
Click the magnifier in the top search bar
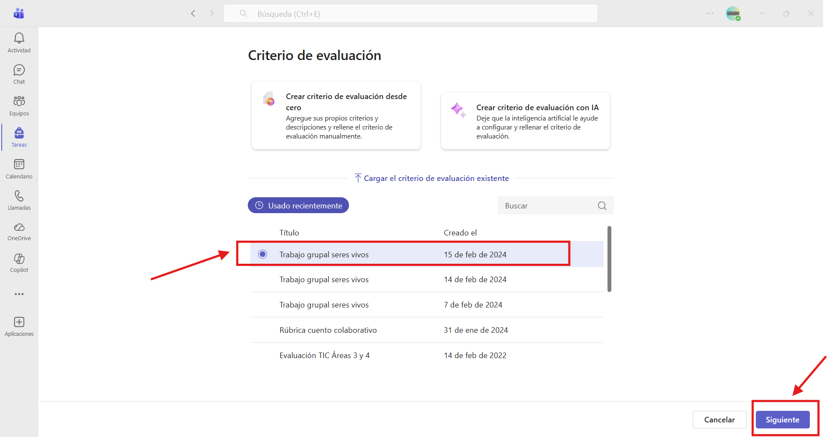tap(243, 13)
